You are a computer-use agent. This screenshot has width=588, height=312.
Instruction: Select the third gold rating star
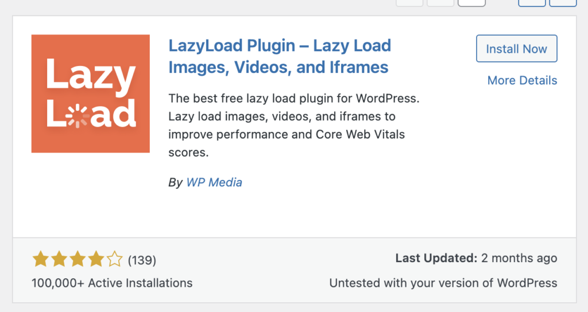coord(78,260)
